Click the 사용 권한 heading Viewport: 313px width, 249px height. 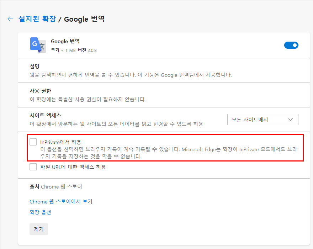pos(40,91)
